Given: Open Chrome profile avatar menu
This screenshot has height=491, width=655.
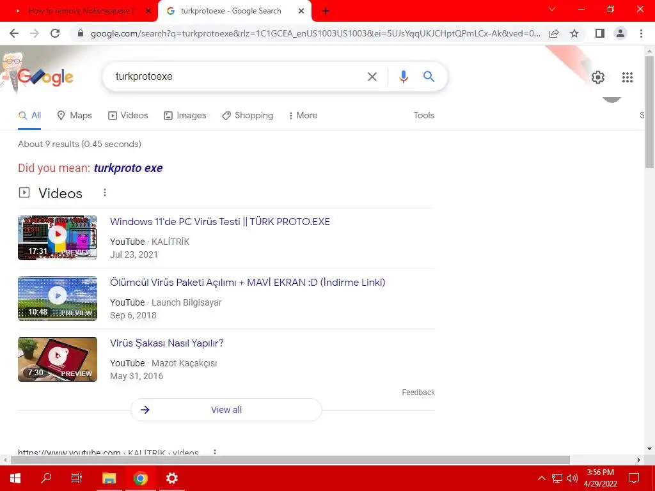Looking at the screenshot, I should [x=620, y=33].
